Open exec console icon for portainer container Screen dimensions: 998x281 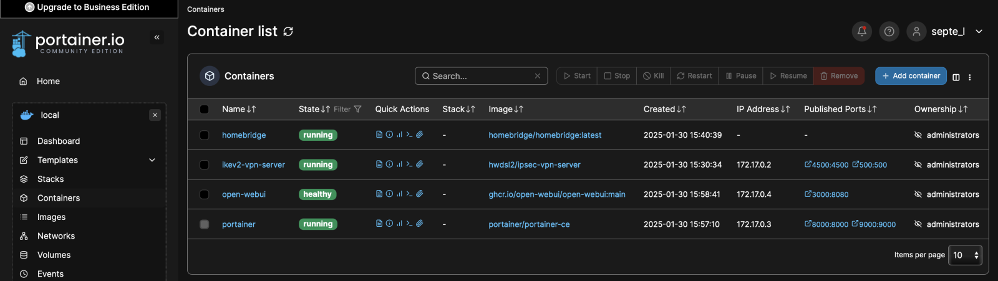click(x=409, y=224)
